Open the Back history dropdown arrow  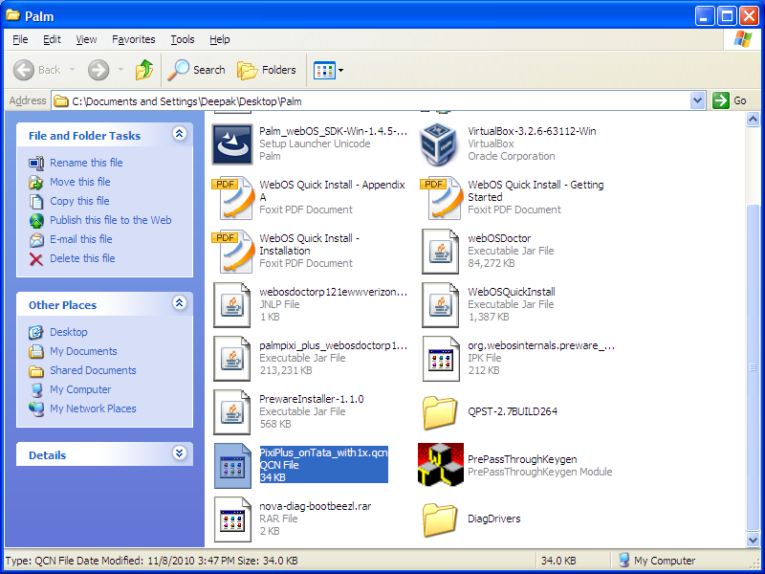pos(73,70)
